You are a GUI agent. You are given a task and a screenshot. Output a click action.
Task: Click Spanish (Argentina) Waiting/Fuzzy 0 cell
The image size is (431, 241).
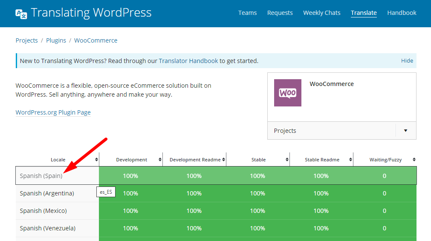385,193
